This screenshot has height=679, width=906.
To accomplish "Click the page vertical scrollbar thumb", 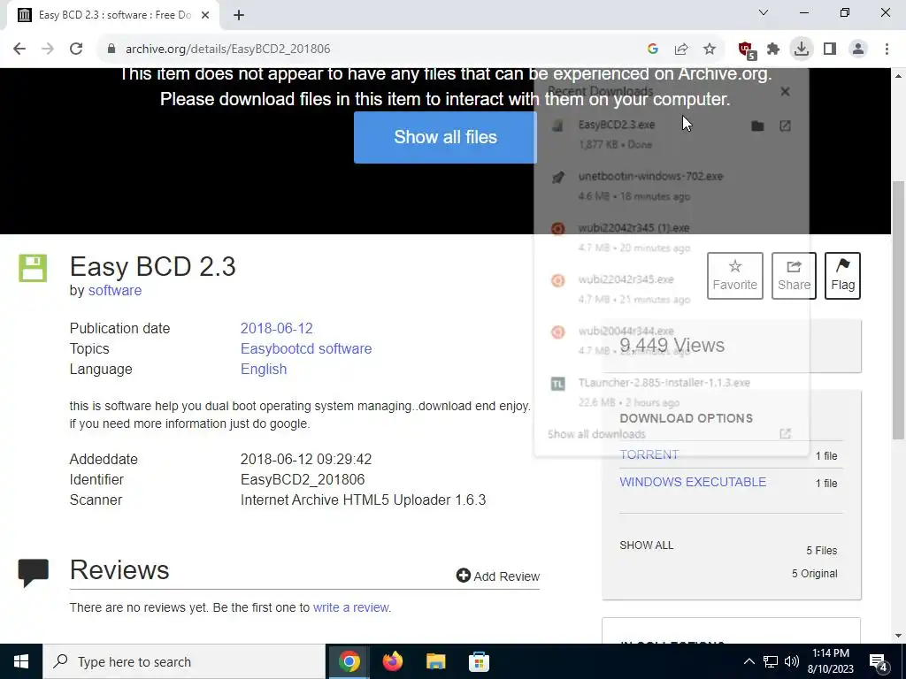I will click(x=899, y=310).
